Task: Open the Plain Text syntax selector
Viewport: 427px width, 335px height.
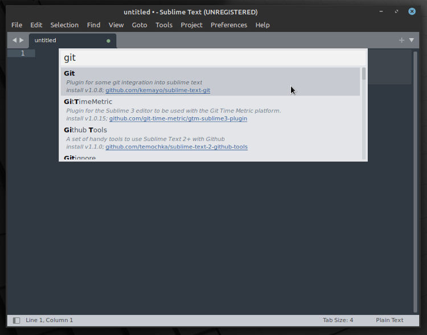Action: [x=389, y=320]
